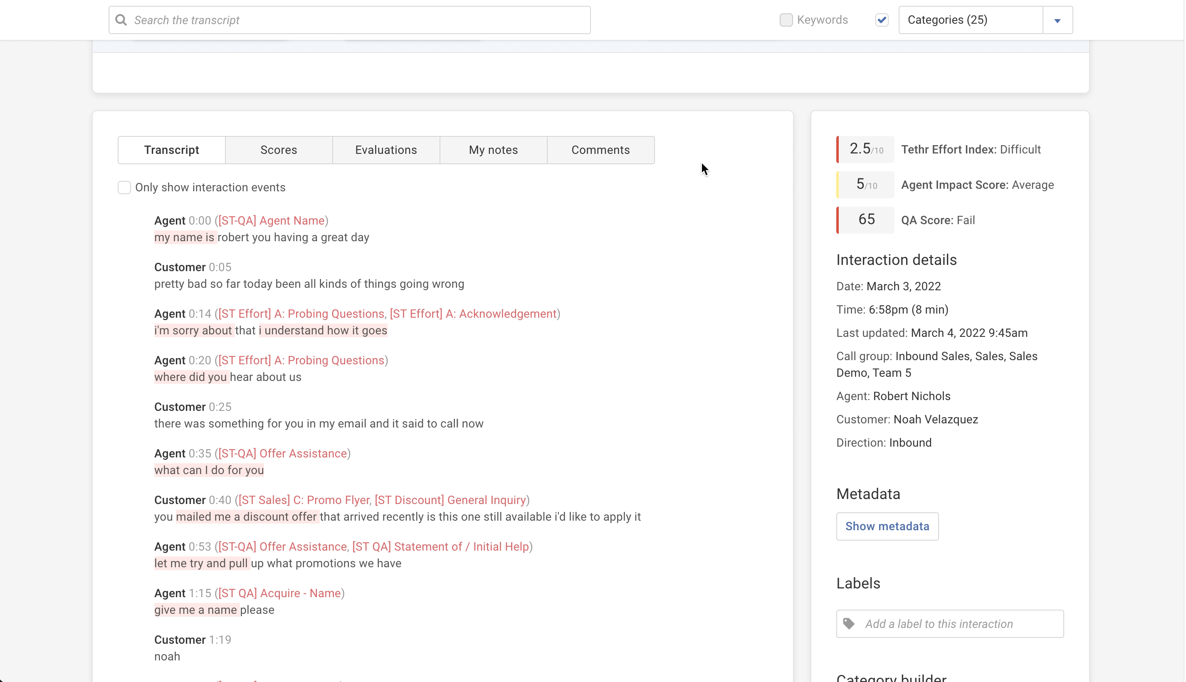Click the Tethr Effort Index score badge
1186x682 pixels.
tap(866, 149)
